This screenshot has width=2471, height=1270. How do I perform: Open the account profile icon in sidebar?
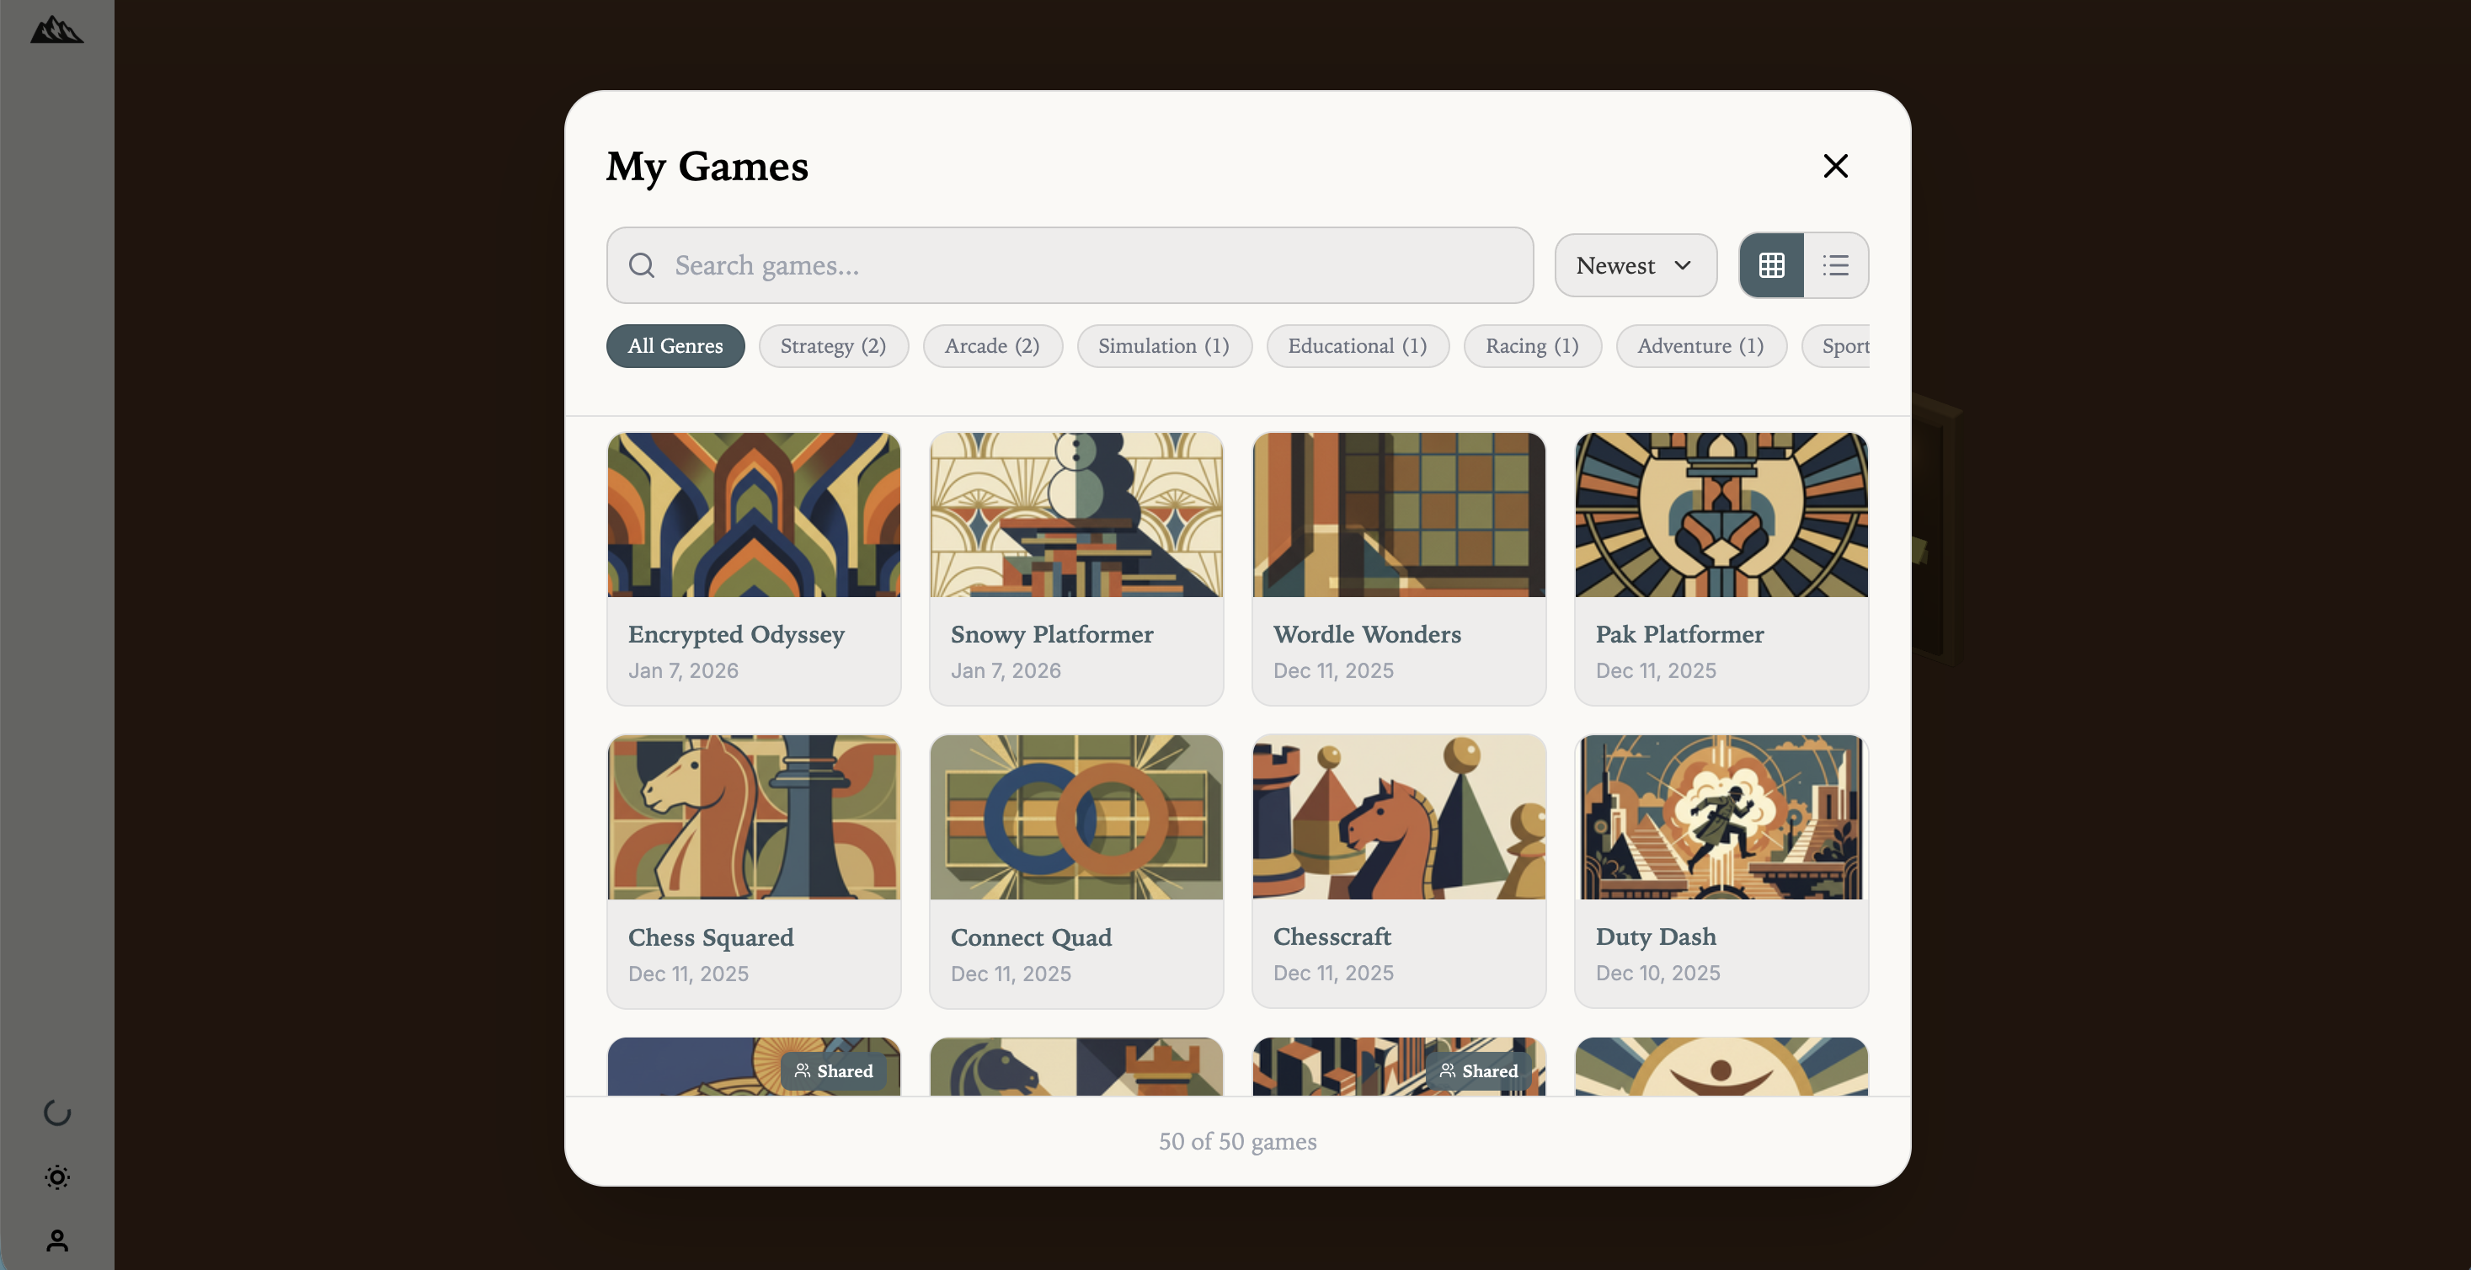(56, 1241)
